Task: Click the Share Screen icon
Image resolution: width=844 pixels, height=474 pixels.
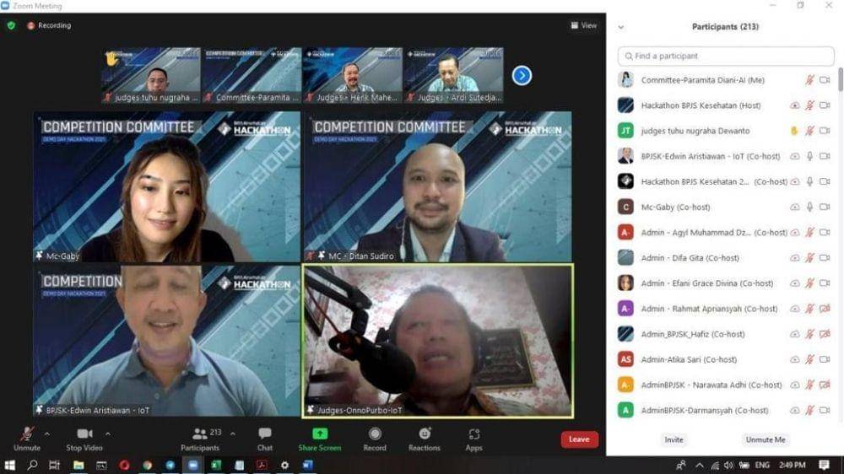Action: 319,434
